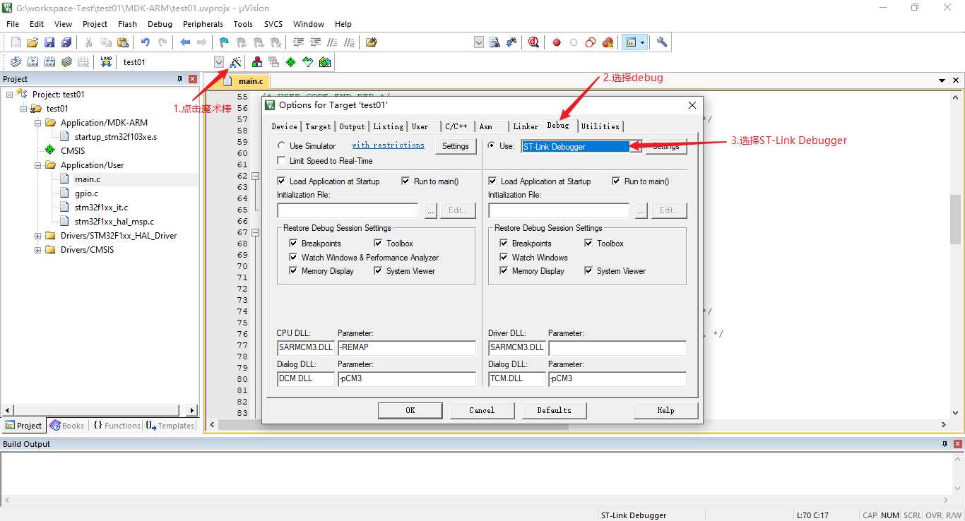Save all files via toolbar
Screen dimensions: 965x521
(x=66, y=42)
